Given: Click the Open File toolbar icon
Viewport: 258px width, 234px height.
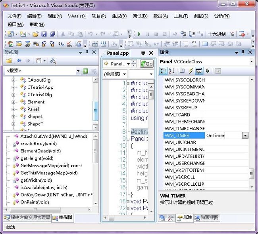Looking at the screenshot, I should [35, 34].
